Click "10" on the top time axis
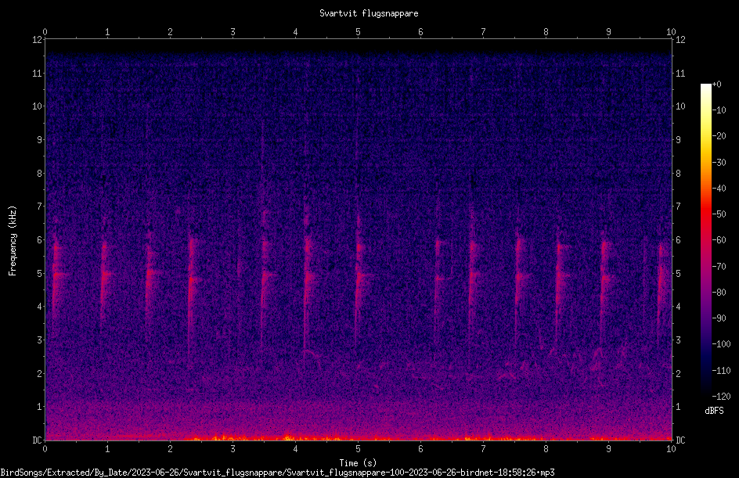The height and width of the screenshot is (478, 739). (671, 31)
